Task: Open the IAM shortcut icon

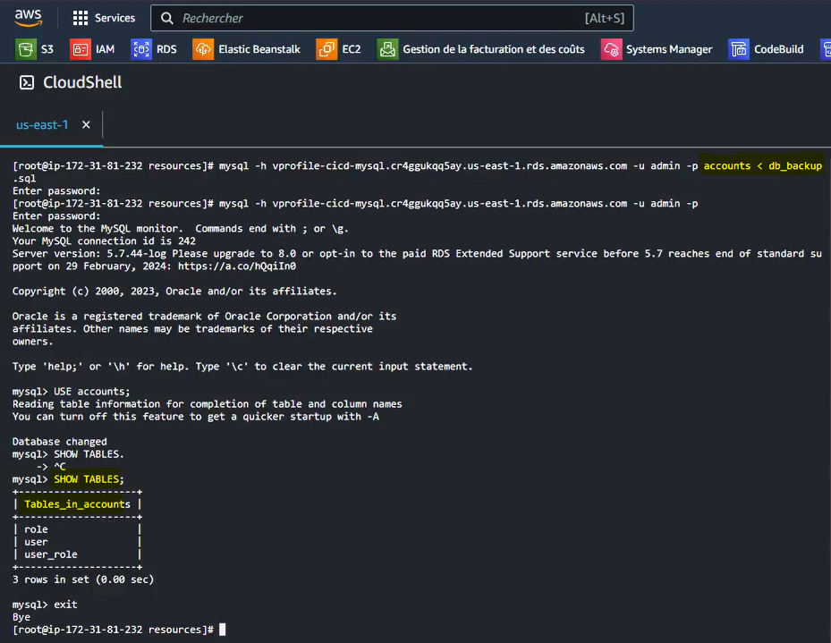Action: coord(80,49)
